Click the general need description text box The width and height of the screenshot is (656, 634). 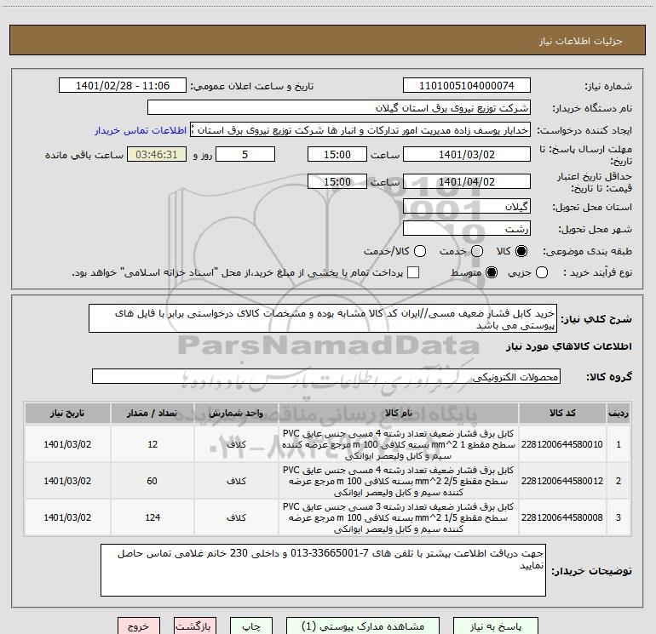pyautogui.click(x=323, y=319)
